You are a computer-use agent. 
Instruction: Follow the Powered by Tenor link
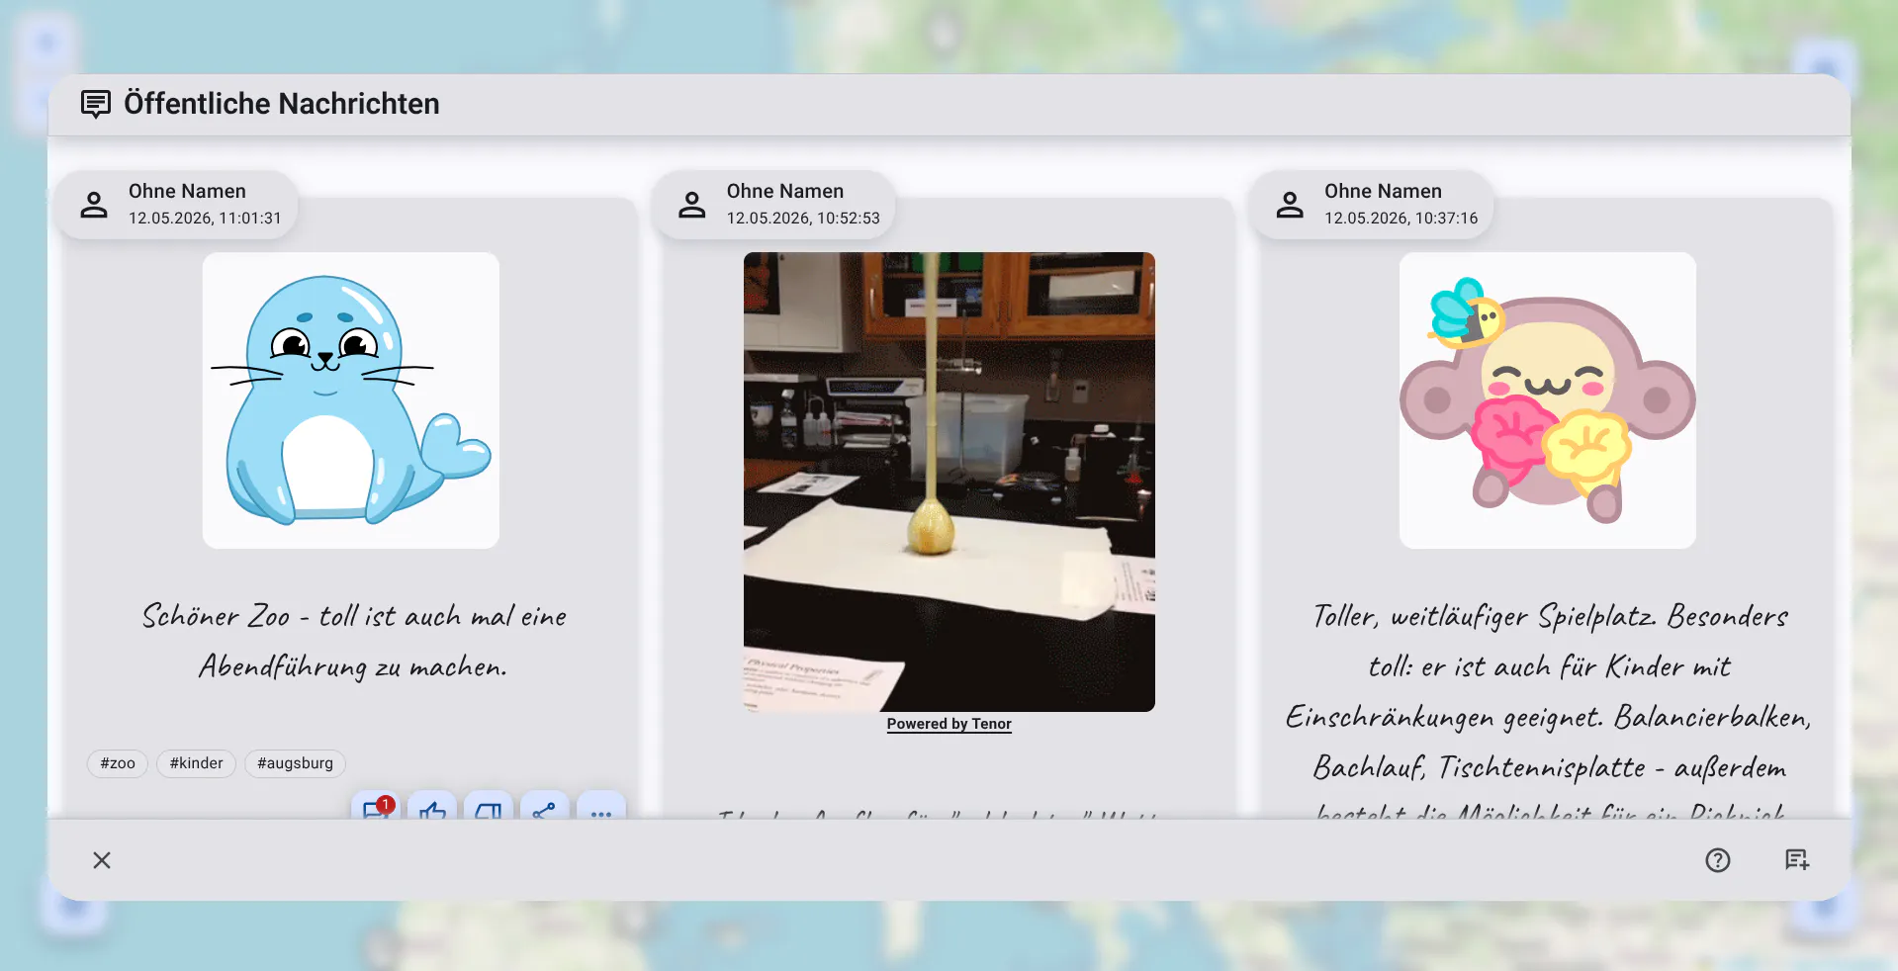949,724
